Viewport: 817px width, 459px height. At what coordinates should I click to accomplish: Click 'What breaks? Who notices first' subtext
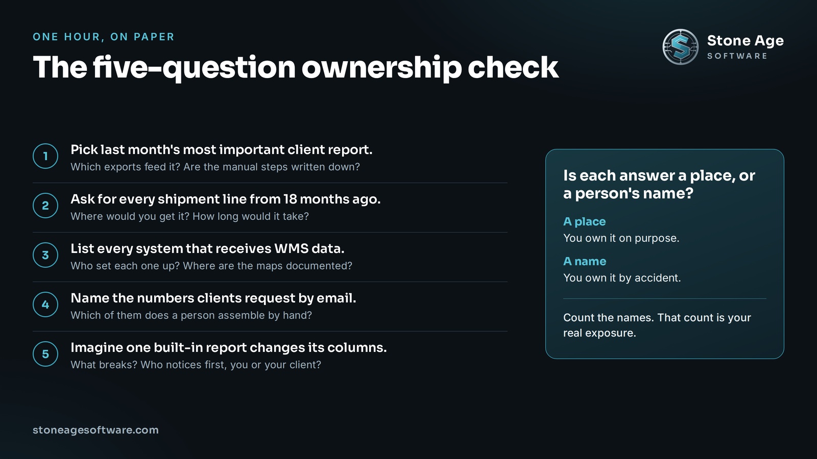(x=148, y=365)
